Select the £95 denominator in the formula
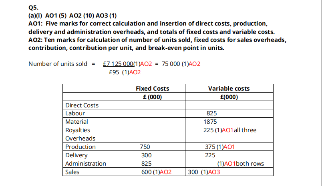The width and height of the screenshot is (322, 186). (113, 72)
